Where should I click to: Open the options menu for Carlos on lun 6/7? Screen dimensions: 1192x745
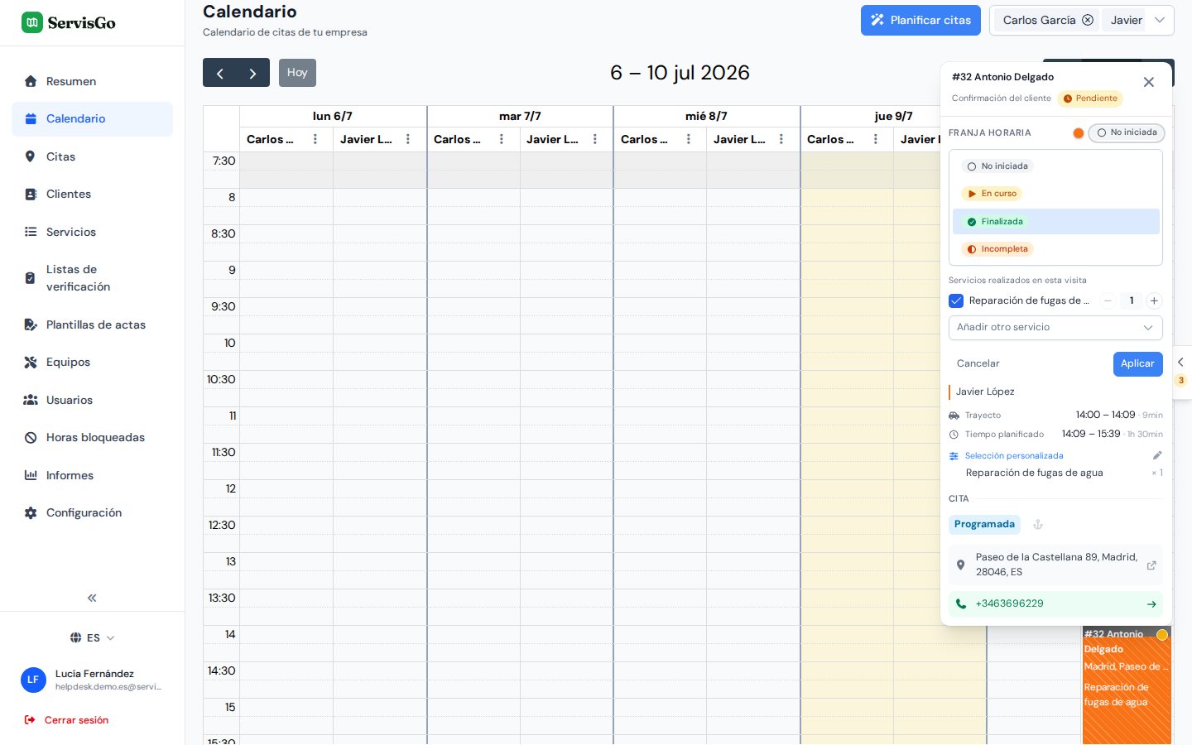click(315, 139)
